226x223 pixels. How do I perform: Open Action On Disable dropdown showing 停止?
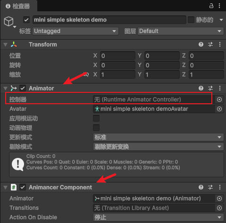point(159,217)
